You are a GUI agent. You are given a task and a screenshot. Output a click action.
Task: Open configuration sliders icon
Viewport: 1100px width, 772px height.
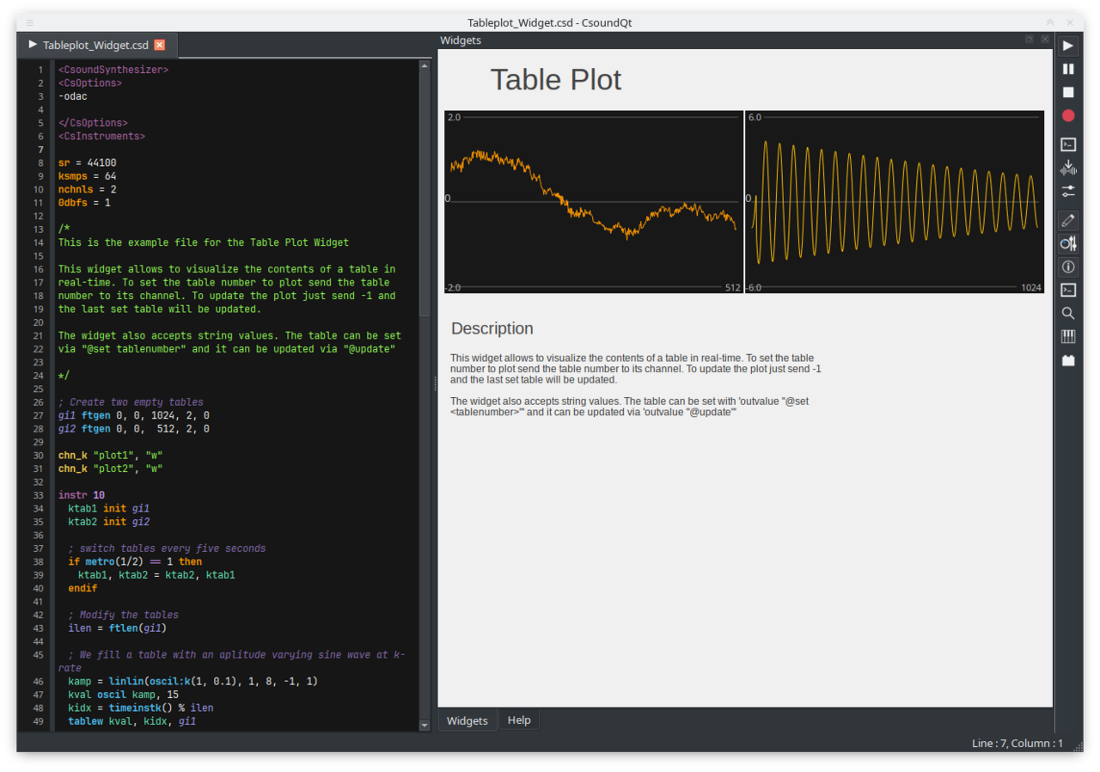click(x=1068, y=191)
